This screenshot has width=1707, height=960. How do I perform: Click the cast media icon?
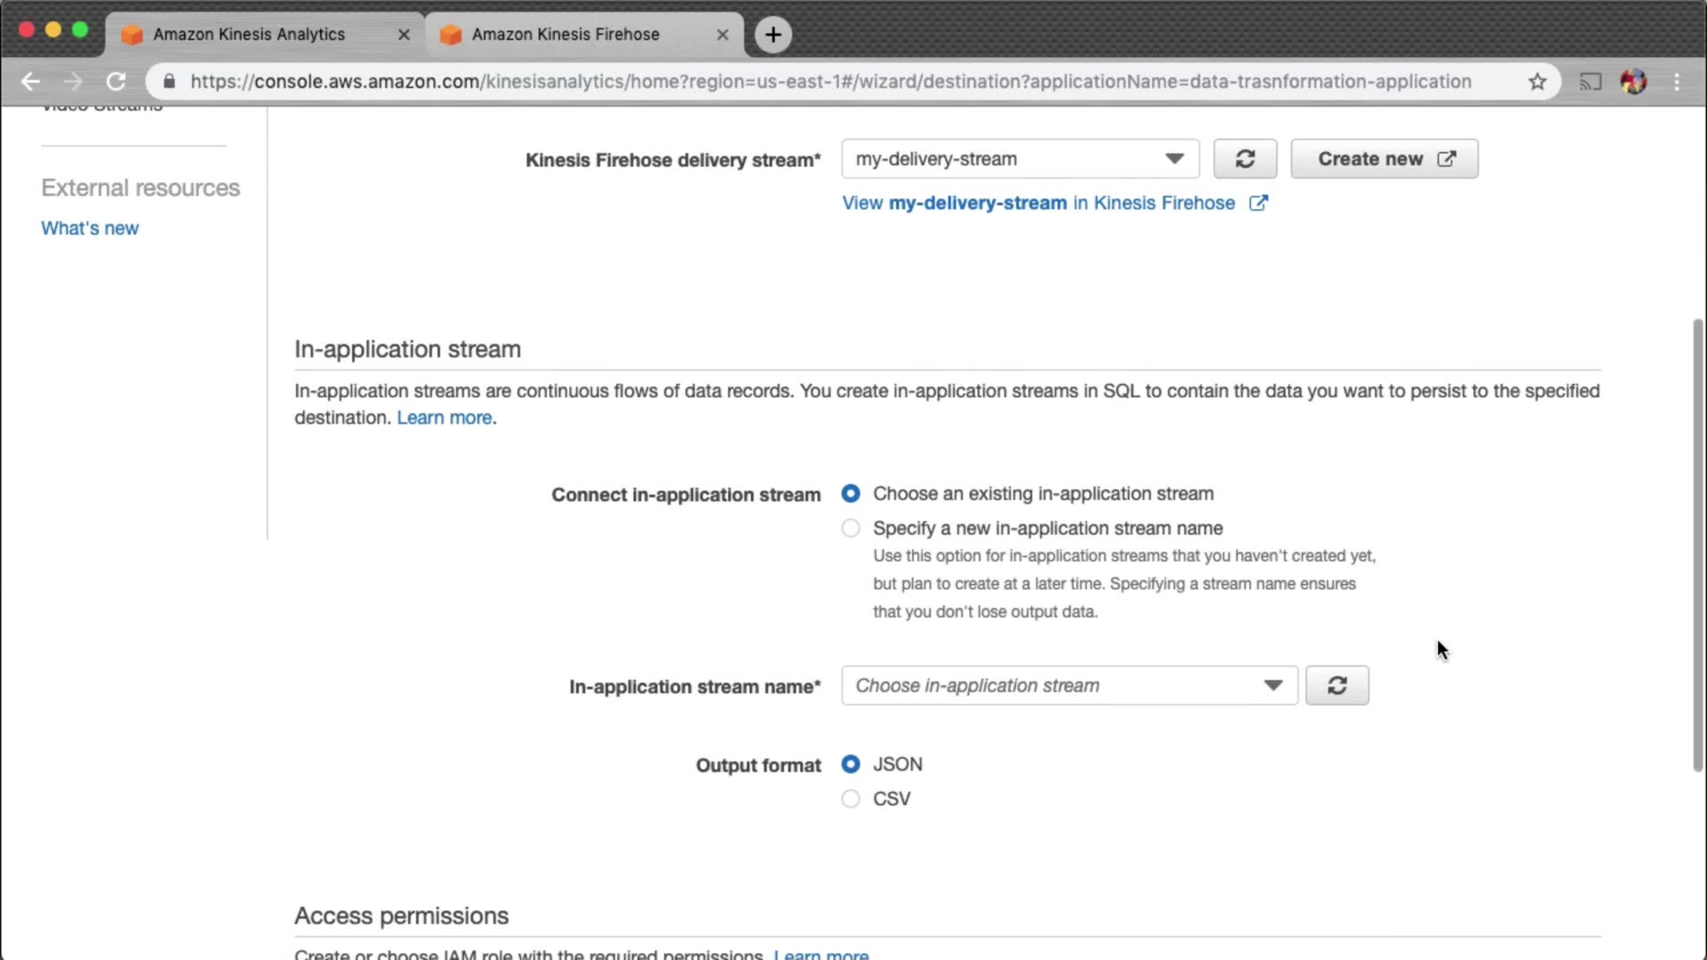coord(1590,82)
